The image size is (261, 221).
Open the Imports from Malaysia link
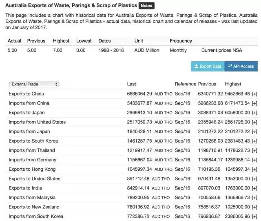point(32,197)
